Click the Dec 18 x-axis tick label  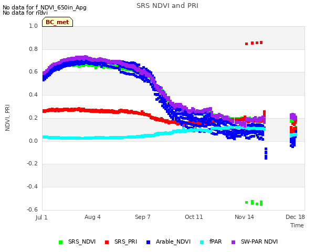point(295,217)
